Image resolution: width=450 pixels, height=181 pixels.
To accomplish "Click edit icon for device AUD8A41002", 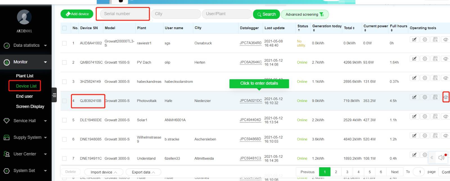I will (x=414, y=40).
